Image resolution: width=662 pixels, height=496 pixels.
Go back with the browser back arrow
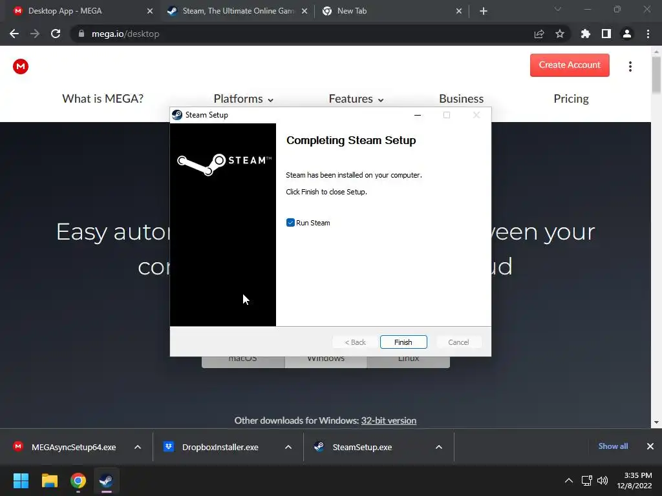pos(14,34)
